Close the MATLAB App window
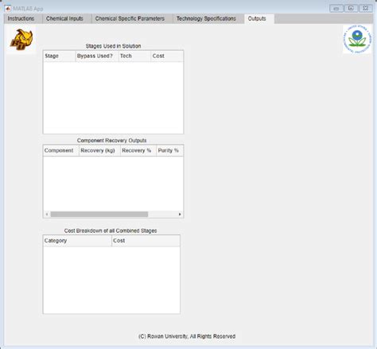This screenshot has width=377, height=349. pos(366,8)
